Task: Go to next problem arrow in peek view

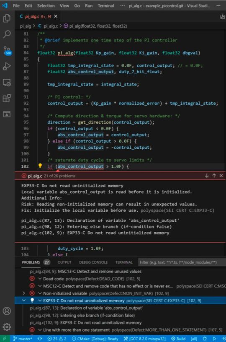Action: 207,176
